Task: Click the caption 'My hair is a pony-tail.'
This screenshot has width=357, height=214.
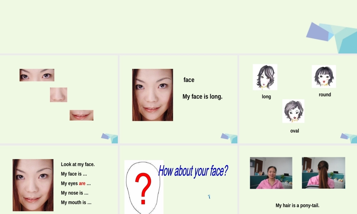Action: [x=297, y=205]
